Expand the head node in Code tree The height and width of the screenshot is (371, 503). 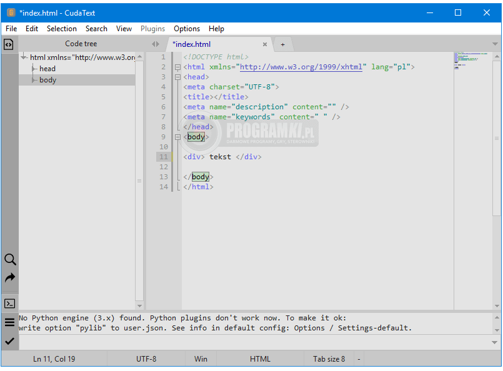coord(33,69)
